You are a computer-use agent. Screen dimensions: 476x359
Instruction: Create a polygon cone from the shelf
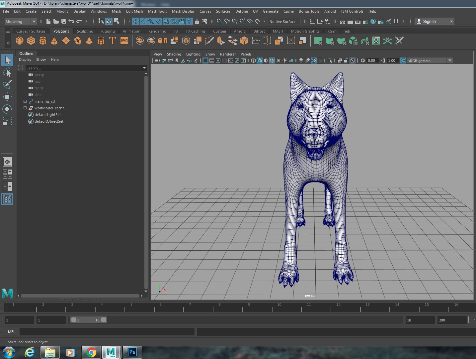(x=54, y=41)
